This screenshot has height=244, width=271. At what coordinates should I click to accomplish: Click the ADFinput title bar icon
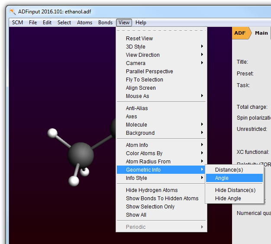click(13, 12)
